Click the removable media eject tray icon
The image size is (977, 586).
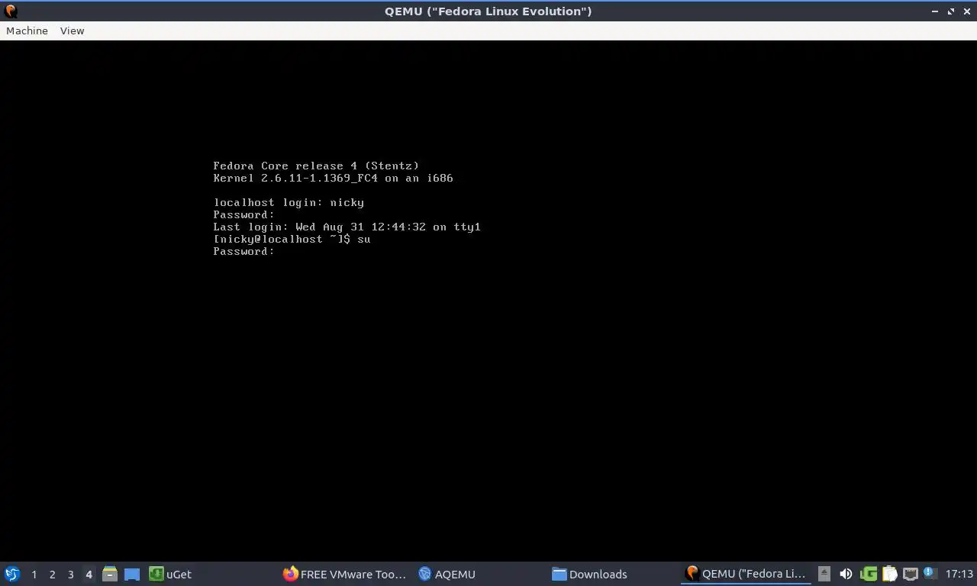824,574
